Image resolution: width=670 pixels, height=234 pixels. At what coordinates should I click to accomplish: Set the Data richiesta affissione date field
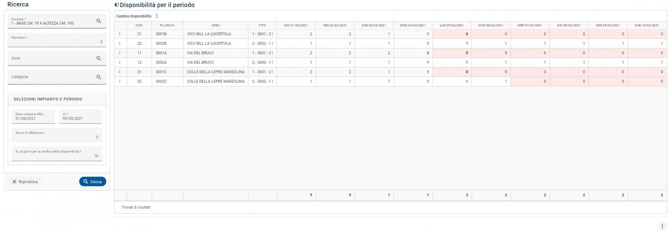(33, 116)
